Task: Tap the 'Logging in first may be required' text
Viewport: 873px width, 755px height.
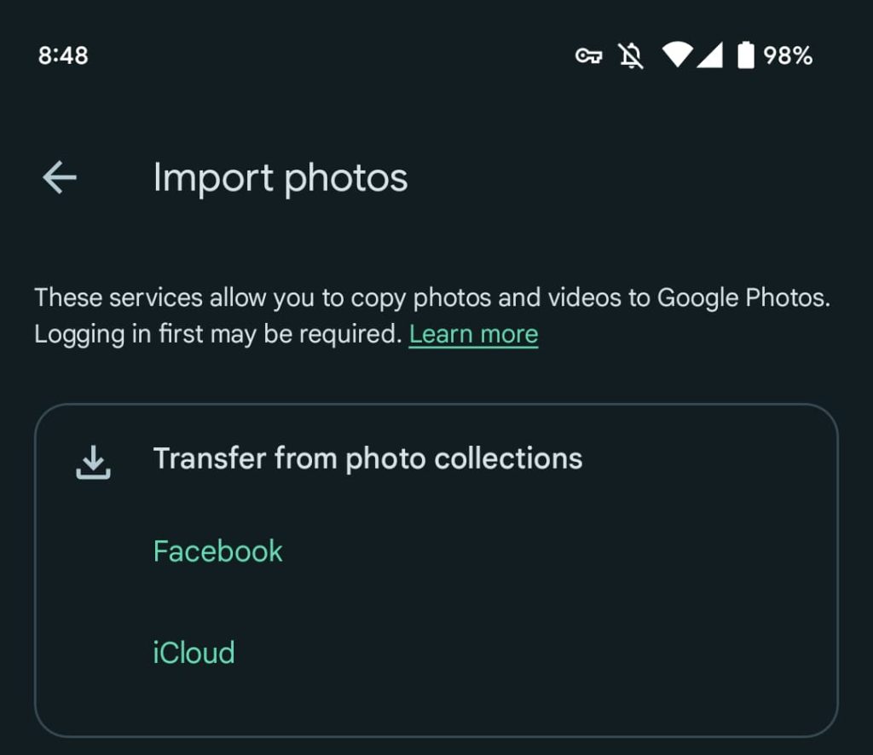Action: (217, 334)
